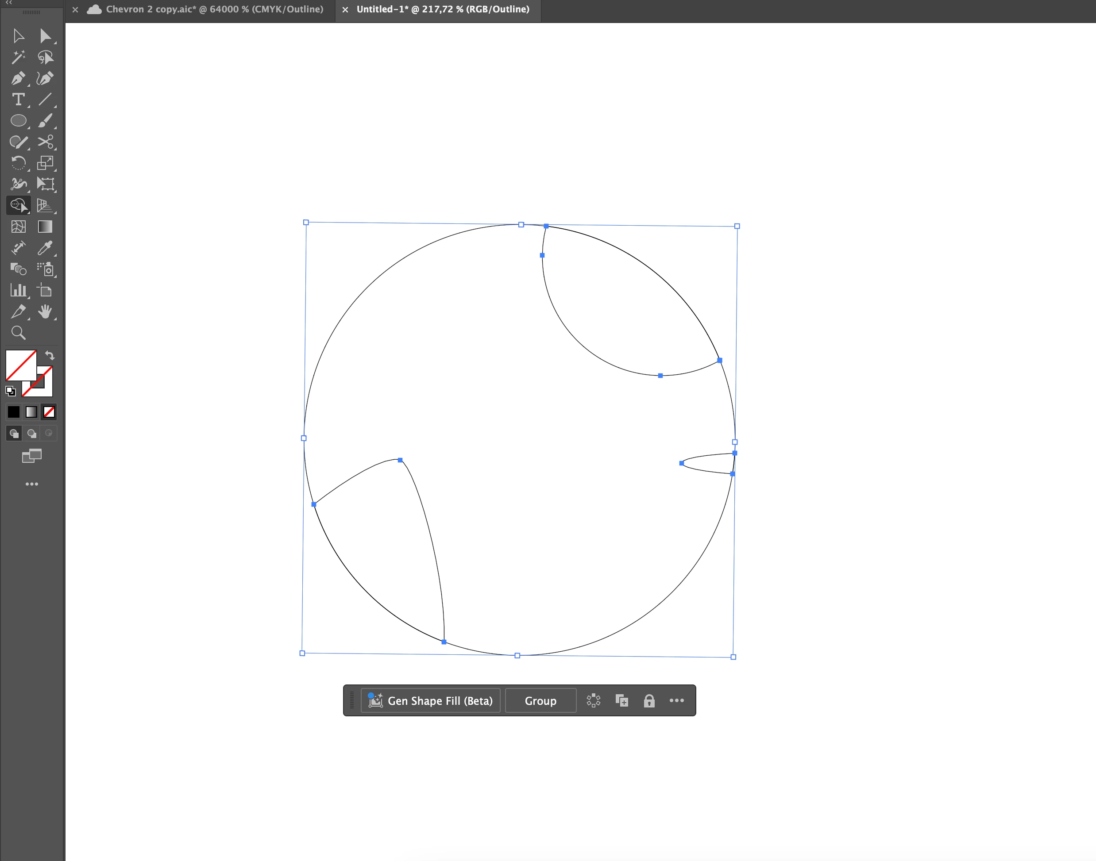Open more options in contextual taskbar
The height and width of the screenshot is (861, 1096).
[x=676, y=700]
